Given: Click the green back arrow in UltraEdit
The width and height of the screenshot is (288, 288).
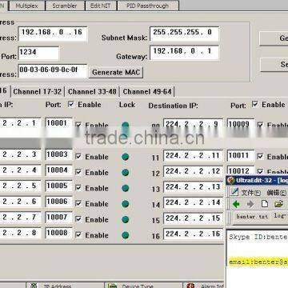Looking at the screenshot, I should coord(236,205).
